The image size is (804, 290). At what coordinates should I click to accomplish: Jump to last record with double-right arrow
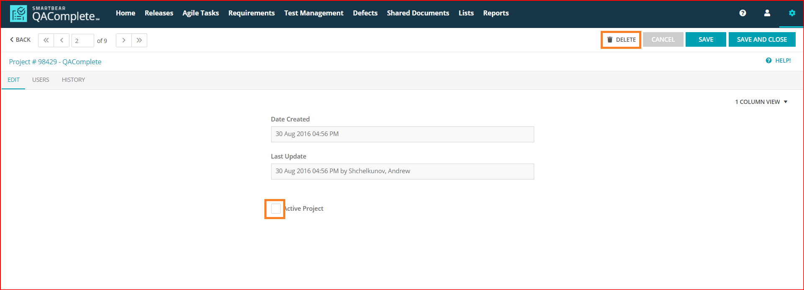[139, 40]
